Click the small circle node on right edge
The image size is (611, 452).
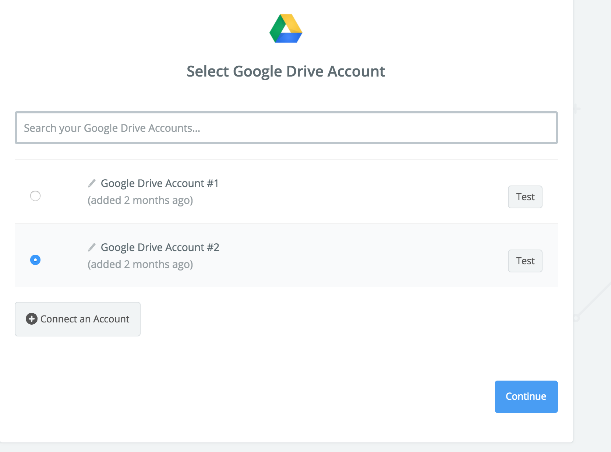point(576,318)
